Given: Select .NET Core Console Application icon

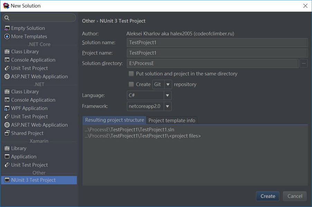Looking at the screenshot, I should (7, 60).
